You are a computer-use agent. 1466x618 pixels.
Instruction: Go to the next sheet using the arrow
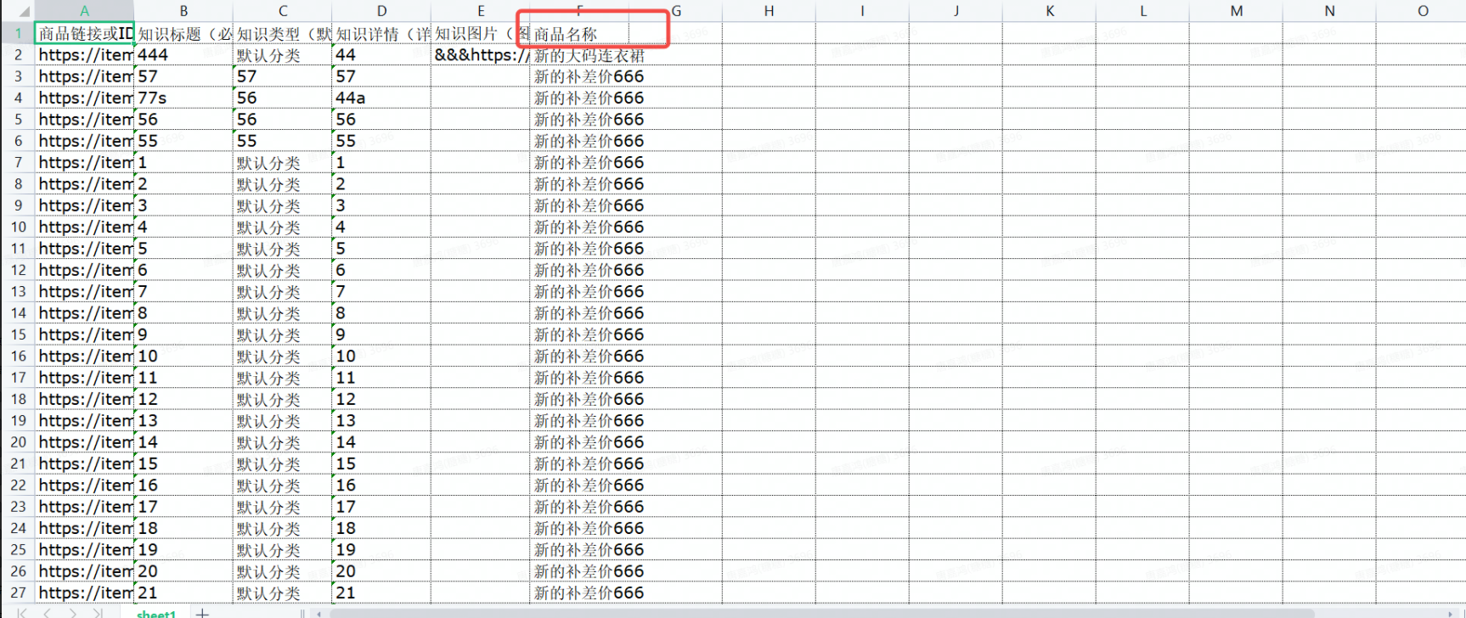[x=73, y=612]
